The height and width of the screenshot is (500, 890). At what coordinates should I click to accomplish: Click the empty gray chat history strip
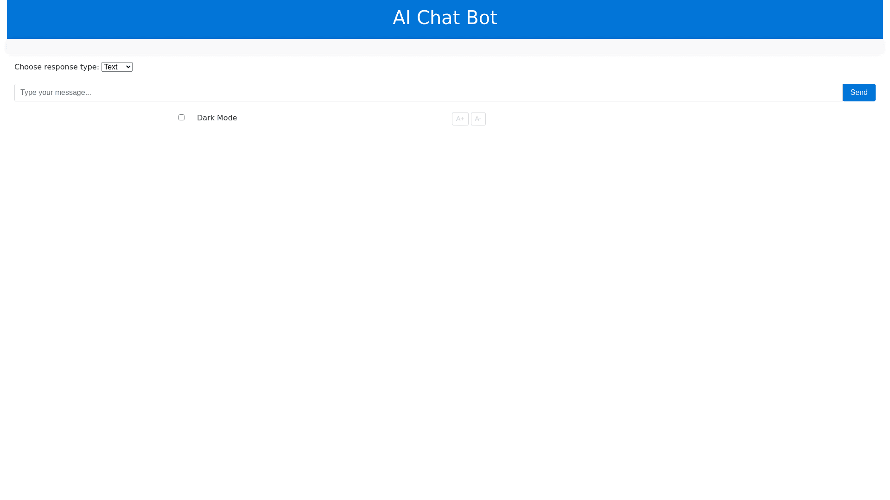(x=445, y=46)
